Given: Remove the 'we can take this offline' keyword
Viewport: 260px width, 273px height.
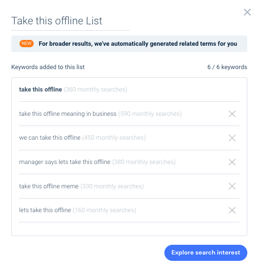Looking at the screenshot, I should [232, 138].
